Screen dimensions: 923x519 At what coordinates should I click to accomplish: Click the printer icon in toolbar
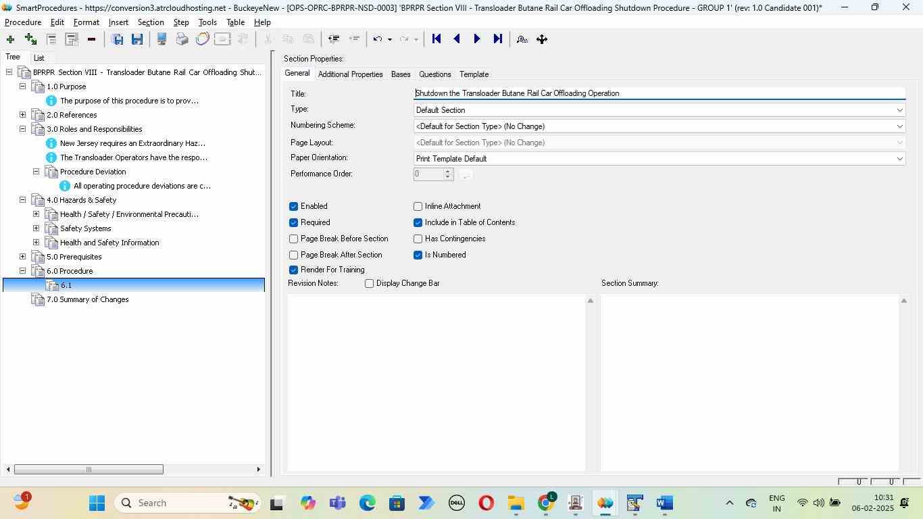[182, 39]
